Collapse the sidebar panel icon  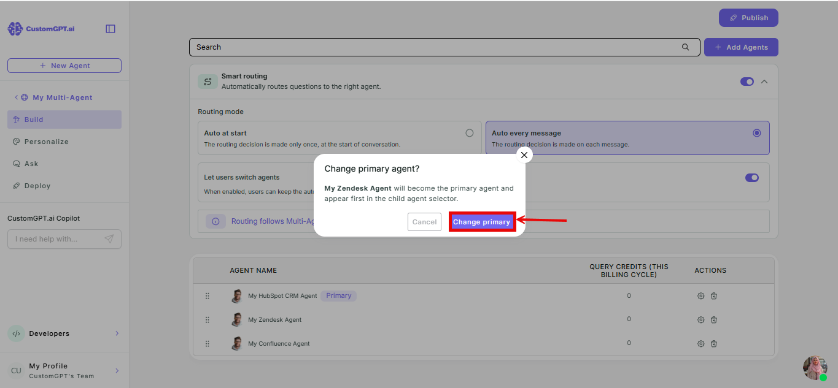pyautogui.click(x=111, y=29)
